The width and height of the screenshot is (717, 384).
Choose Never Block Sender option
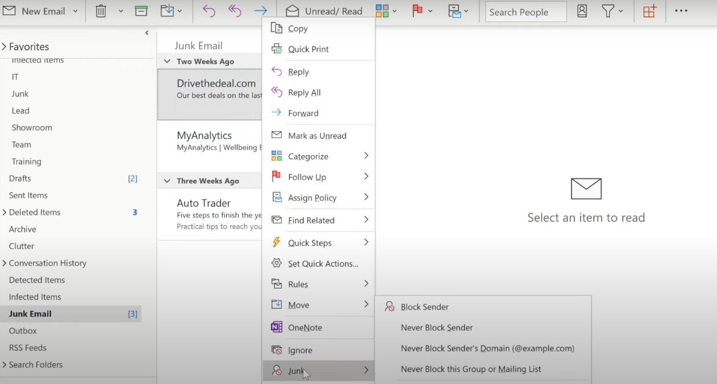(483, 327)
